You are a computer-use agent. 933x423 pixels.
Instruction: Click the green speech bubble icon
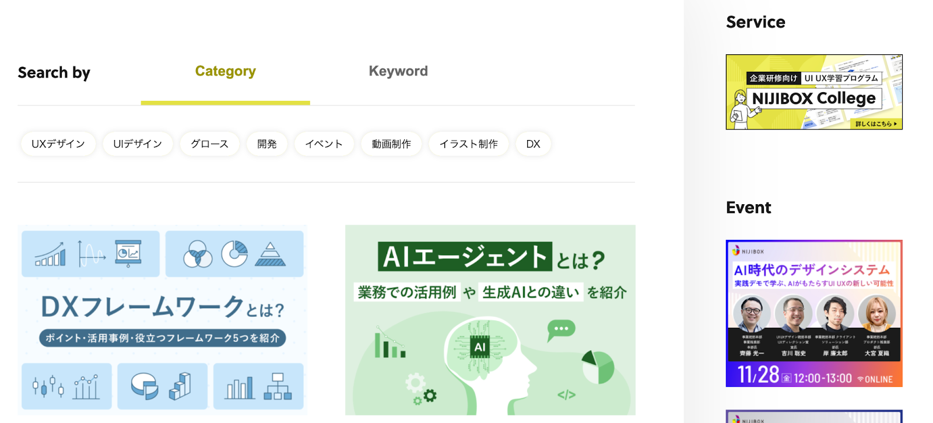point(561,330)
